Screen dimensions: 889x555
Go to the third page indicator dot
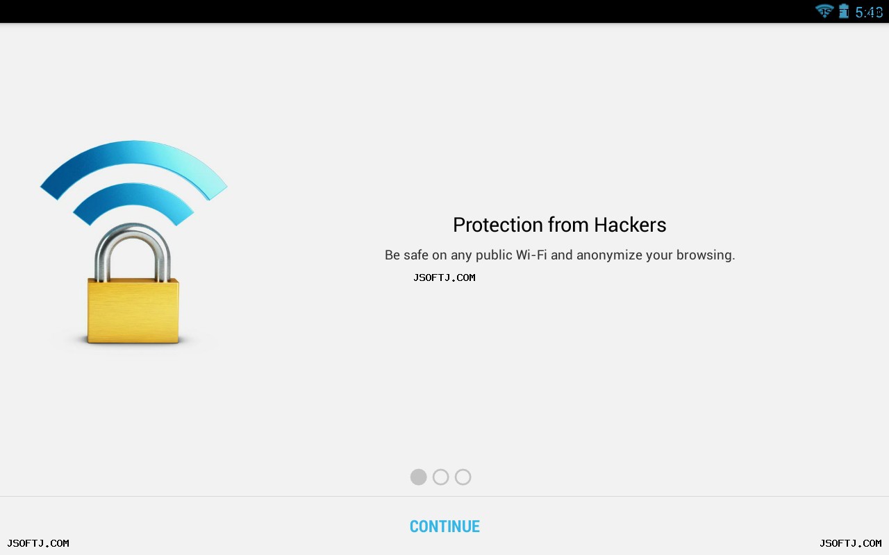[463, 477]
